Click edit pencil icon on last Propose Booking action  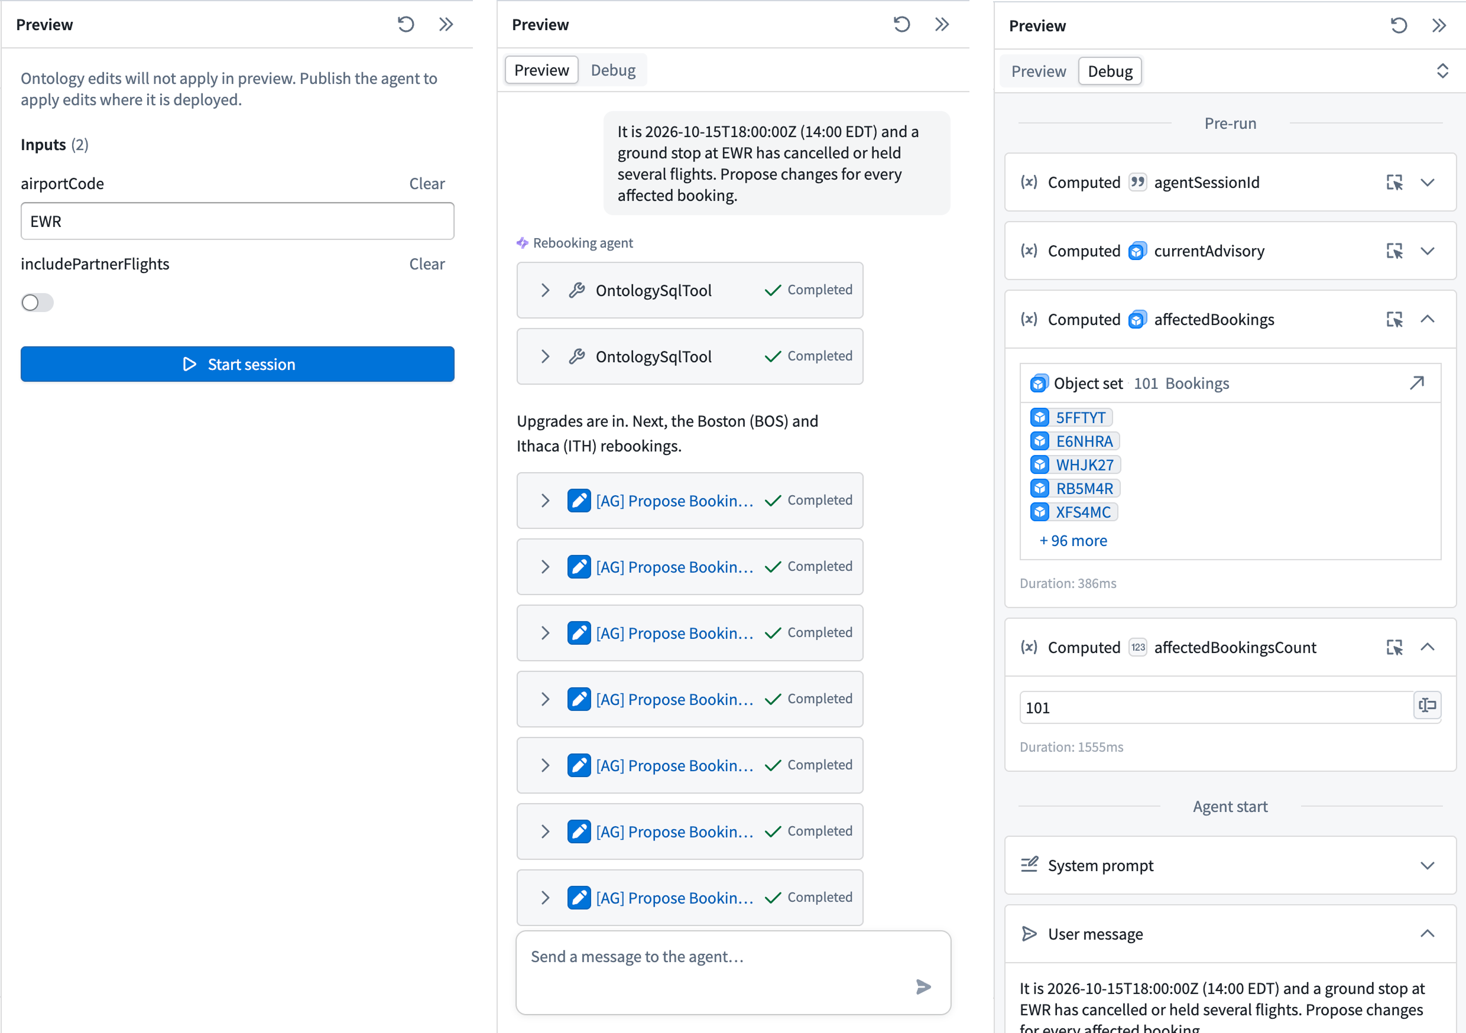(x=579, y=898)
